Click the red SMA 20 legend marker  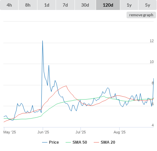[96, 142]
